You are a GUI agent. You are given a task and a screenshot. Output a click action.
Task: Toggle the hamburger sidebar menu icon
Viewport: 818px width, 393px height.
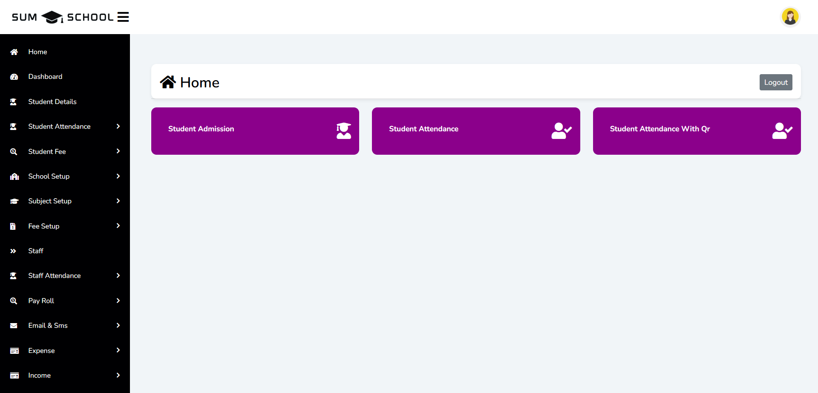pos(123,17)
